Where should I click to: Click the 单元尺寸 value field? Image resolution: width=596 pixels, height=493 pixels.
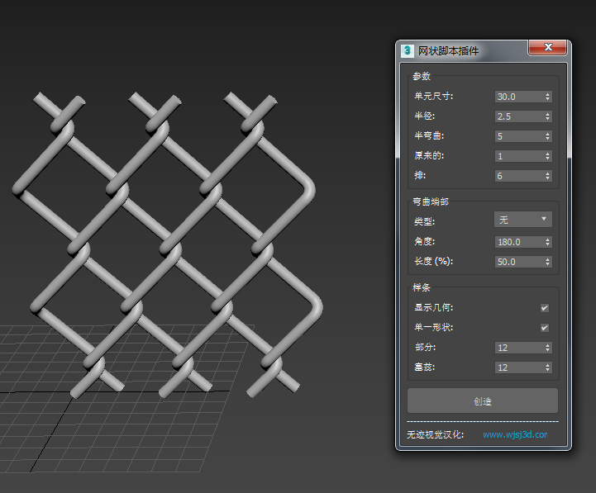pos(517,97)
